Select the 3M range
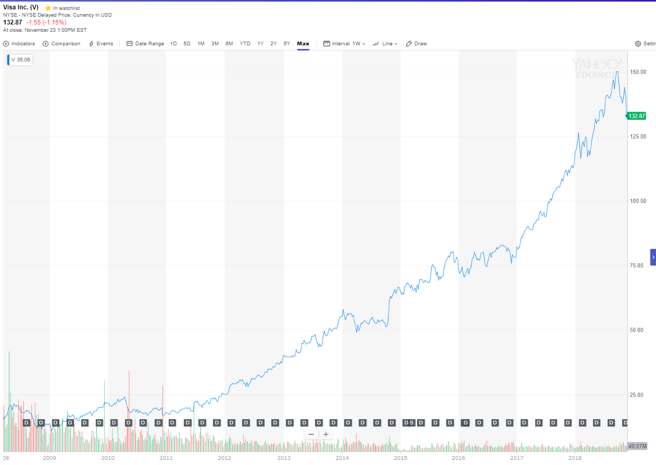The width and height of the screenshot is (656, 465). (215, 44)
